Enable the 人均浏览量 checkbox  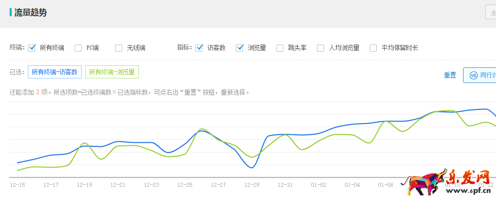[321, 48]
